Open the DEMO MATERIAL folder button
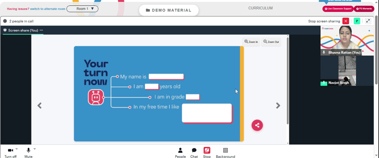Screen dimensions: 379x158 (x=169, y=10)
